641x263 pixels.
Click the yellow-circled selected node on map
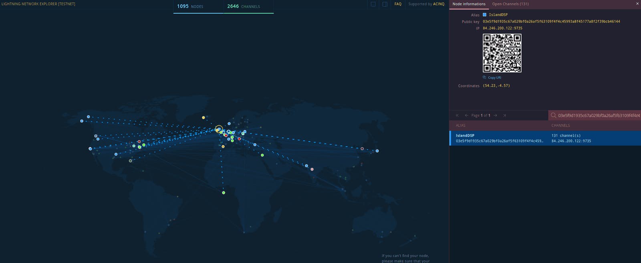(219, 129)
